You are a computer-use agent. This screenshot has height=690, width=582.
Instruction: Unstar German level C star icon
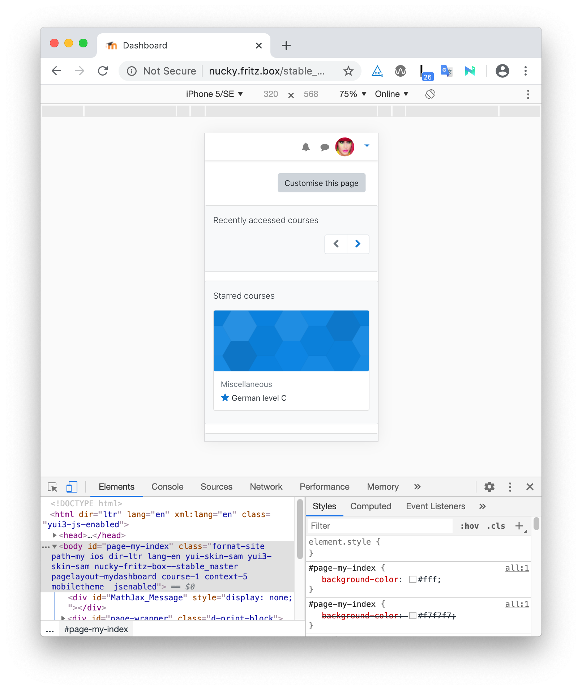pos(225,398)
